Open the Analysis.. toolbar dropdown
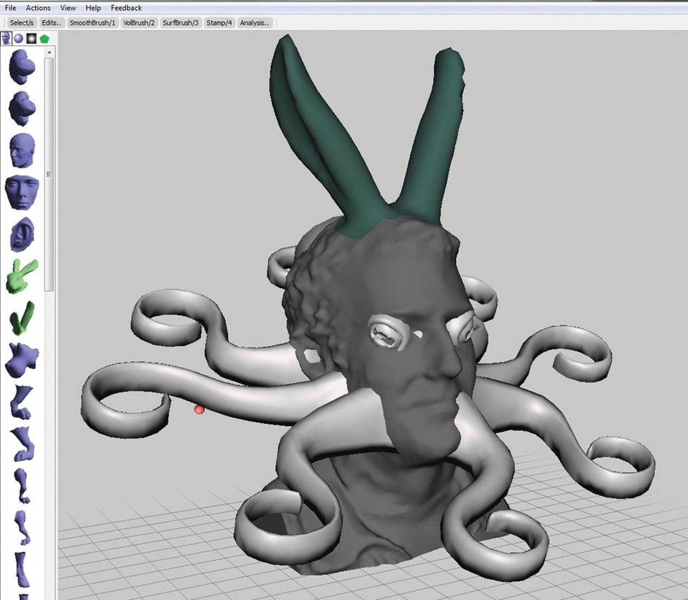Screen dimensions: 688x600 point(254,23)
